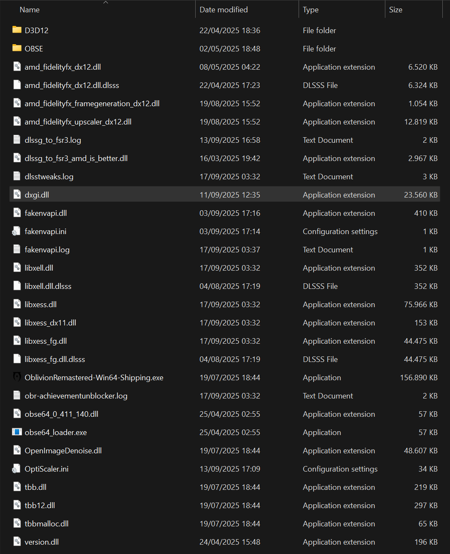Click the OblivionRemastered-Win64-Shipping.exe application icon

[17, 377]
